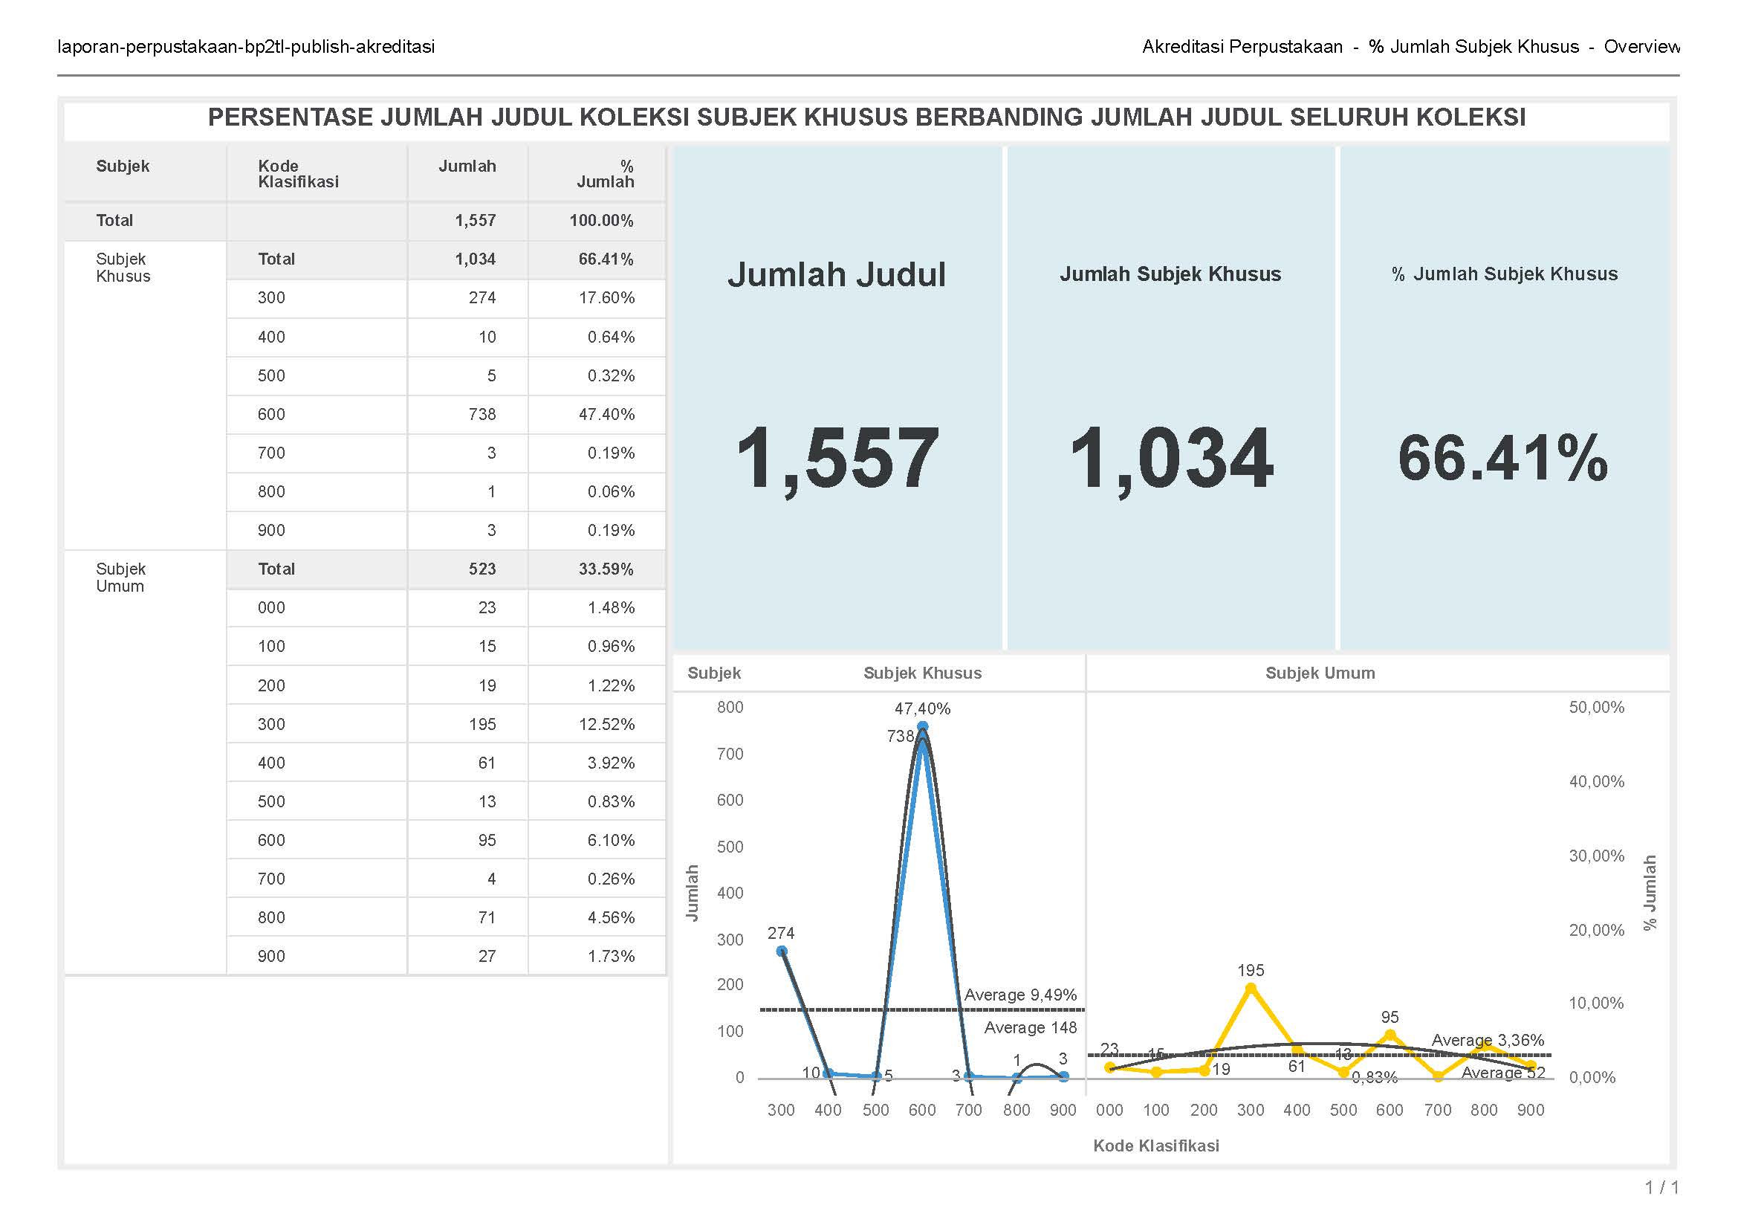The width and height of the screenshot is (1738, 1231).
Task: Select the Average 9,49% reference line label
Action: (1020, 995)
